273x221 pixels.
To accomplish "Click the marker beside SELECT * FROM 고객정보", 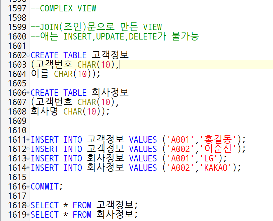I will point(29,205).
